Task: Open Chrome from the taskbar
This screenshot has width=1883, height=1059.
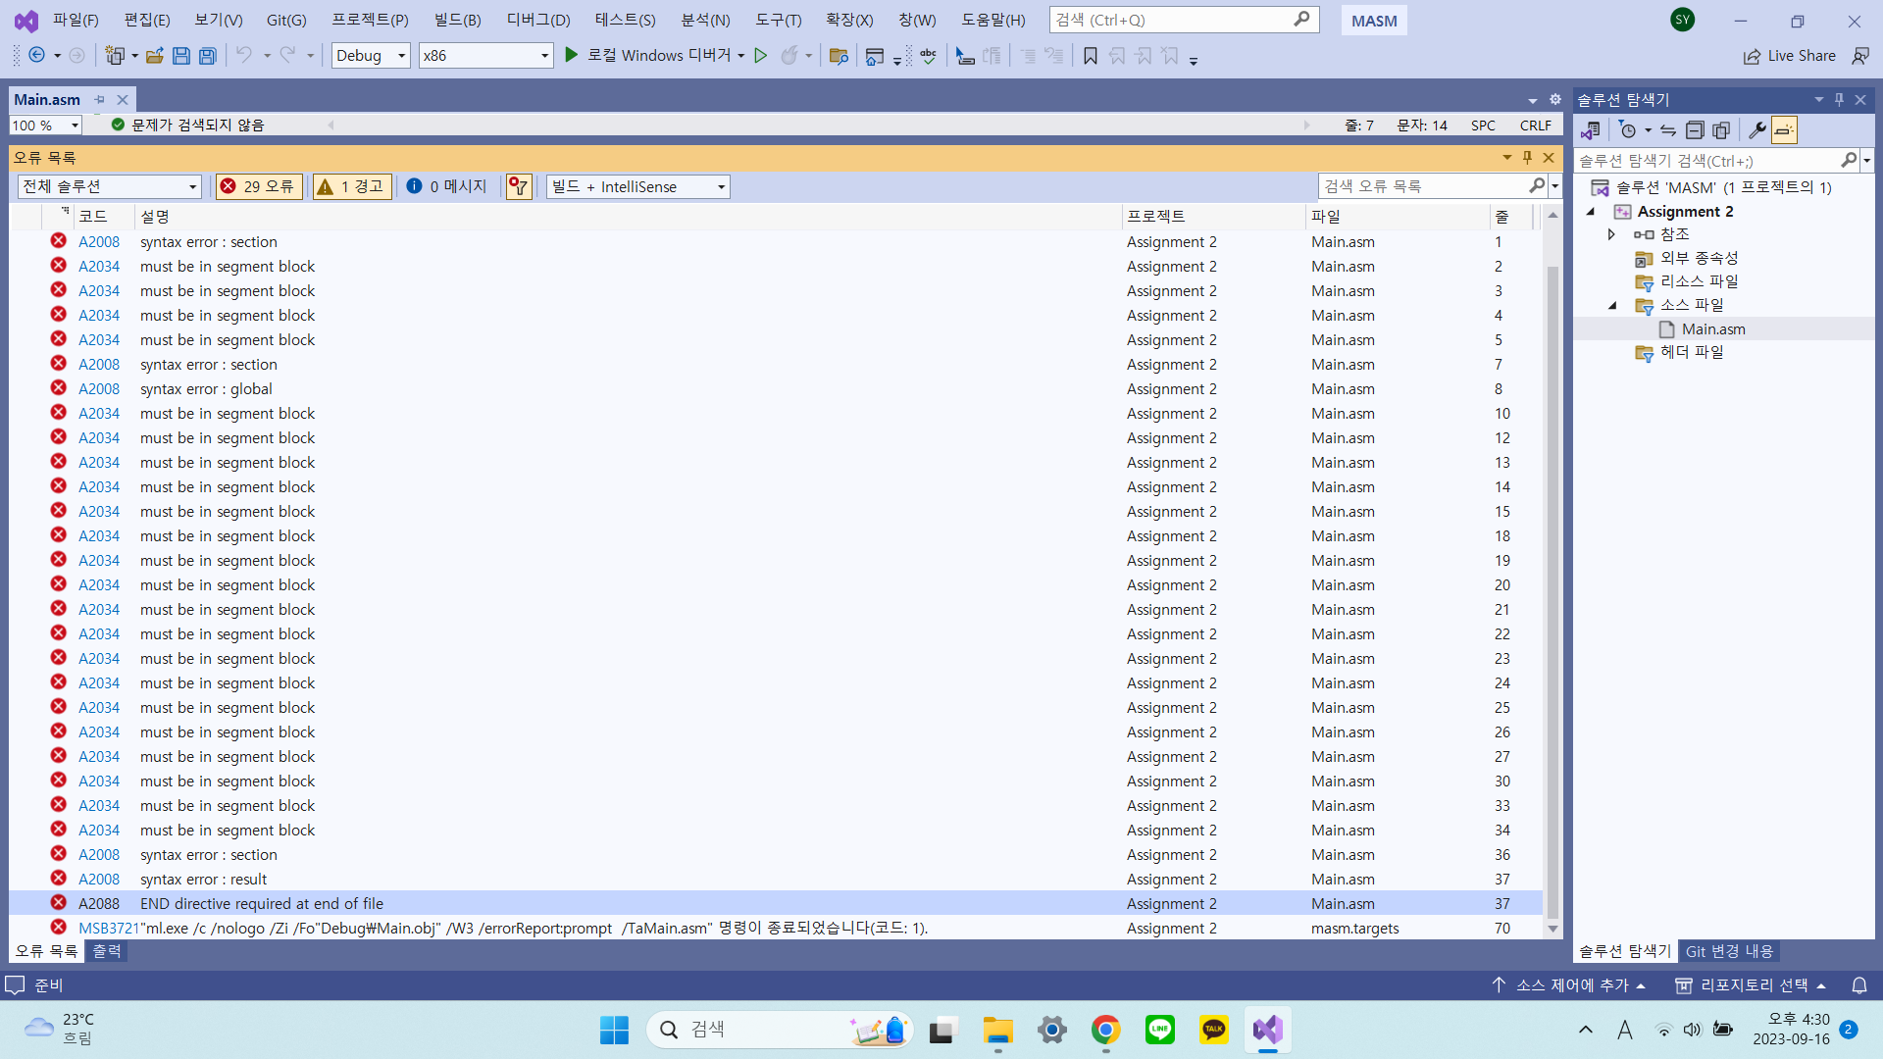Action: [x=1105, y=1030]
